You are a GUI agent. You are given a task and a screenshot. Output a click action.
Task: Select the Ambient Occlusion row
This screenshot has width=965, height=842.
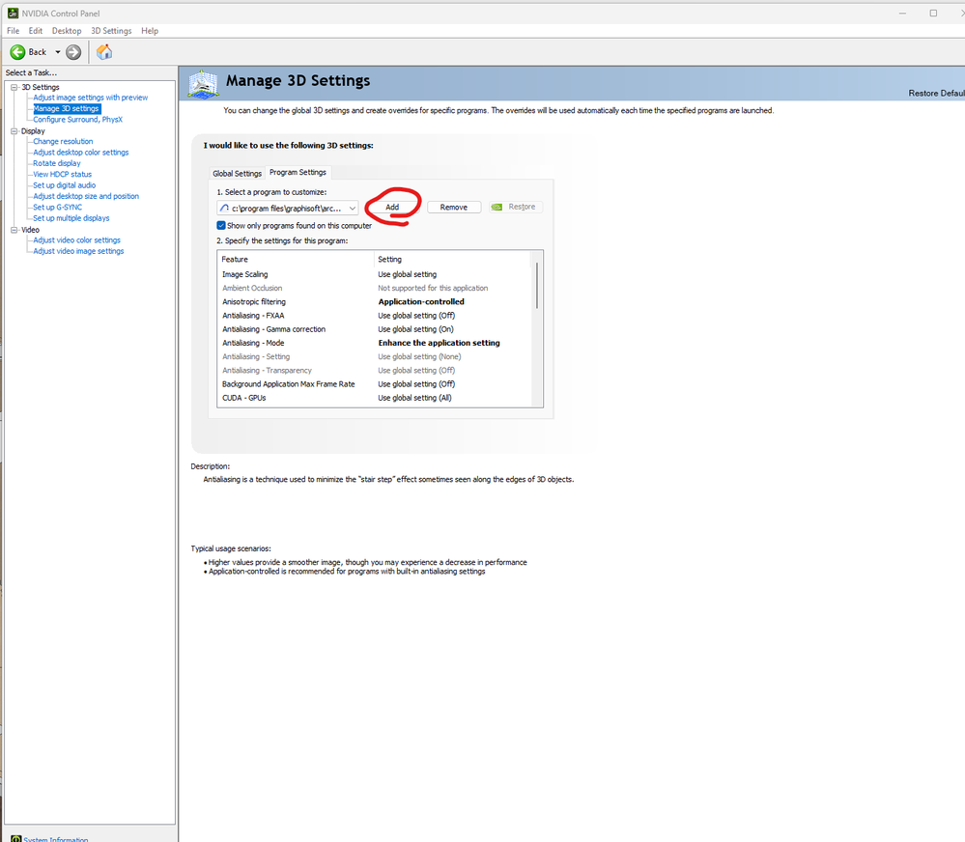374,288
